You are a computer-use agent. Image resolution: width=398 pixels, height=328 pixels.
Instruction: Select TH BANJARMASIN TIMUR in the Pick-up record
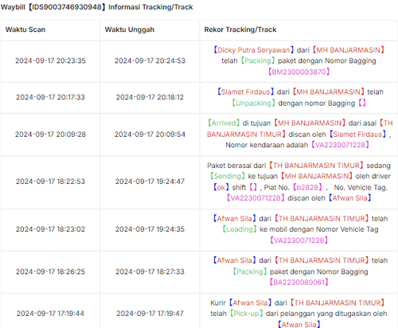pos(338,303)
